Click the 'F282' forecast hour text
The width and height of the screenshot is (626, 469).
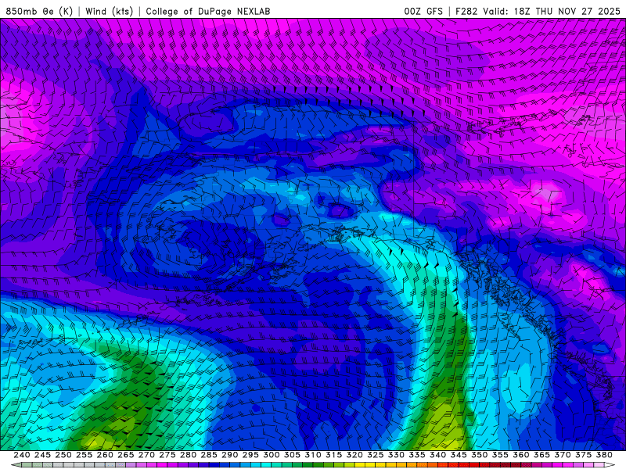coord(466,12)
